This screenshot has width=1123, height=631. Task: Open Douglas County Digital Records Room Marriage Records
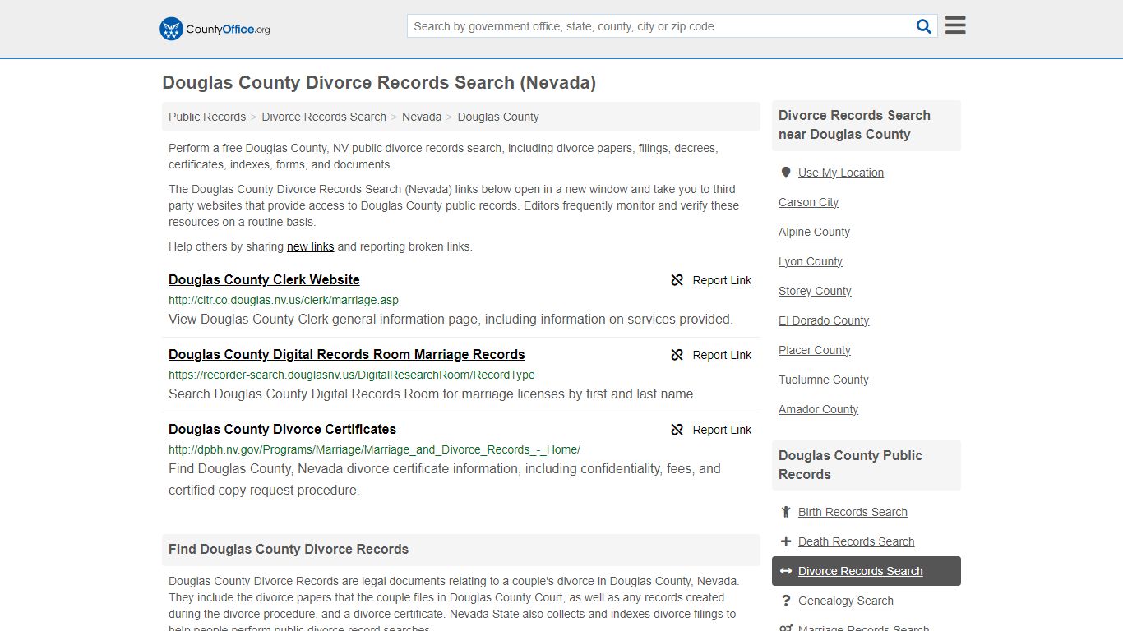[x=347, y=354]
